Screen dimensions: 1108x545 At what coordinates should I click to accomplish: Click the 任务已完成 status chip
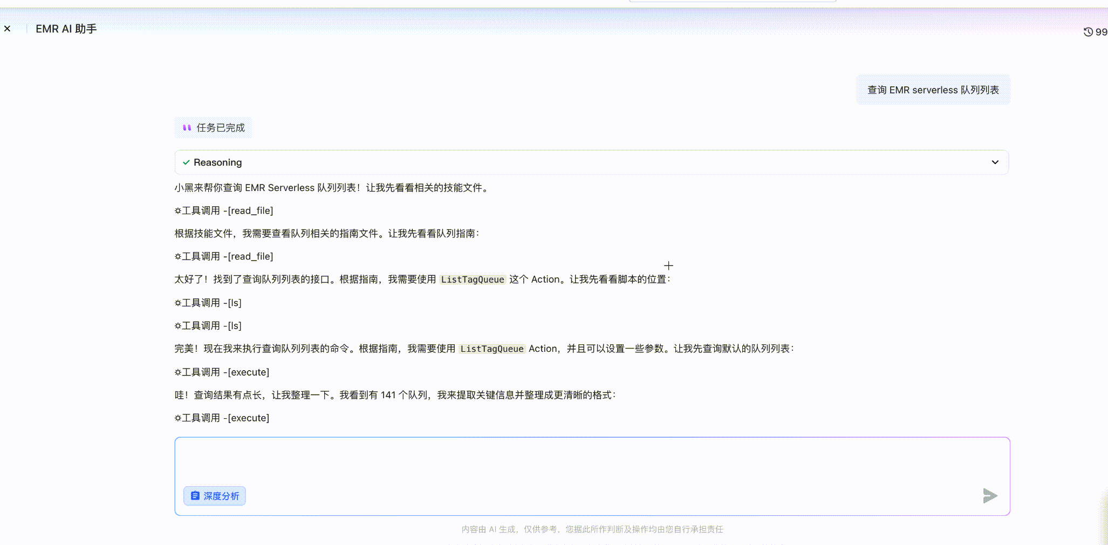[x=214, y=128]
